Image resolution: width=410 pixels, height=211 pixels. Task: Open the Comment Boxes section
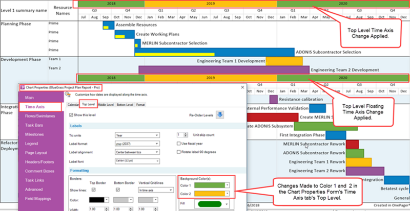[x=40, y=171]
